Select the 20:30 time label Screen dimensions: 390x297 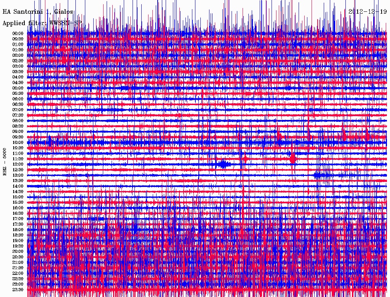pos(18,257)
